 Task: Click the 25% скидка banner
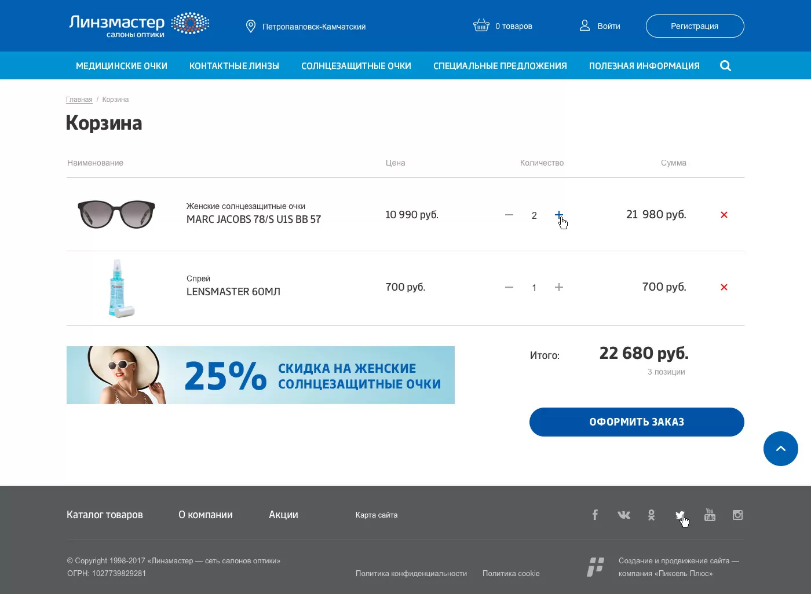coord(261,375)
